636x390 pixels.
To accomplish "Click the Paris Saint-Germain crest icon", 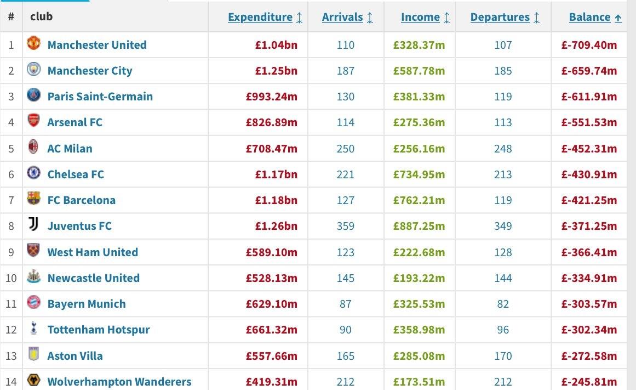I will pyautogui.click(x=33, y=95).
